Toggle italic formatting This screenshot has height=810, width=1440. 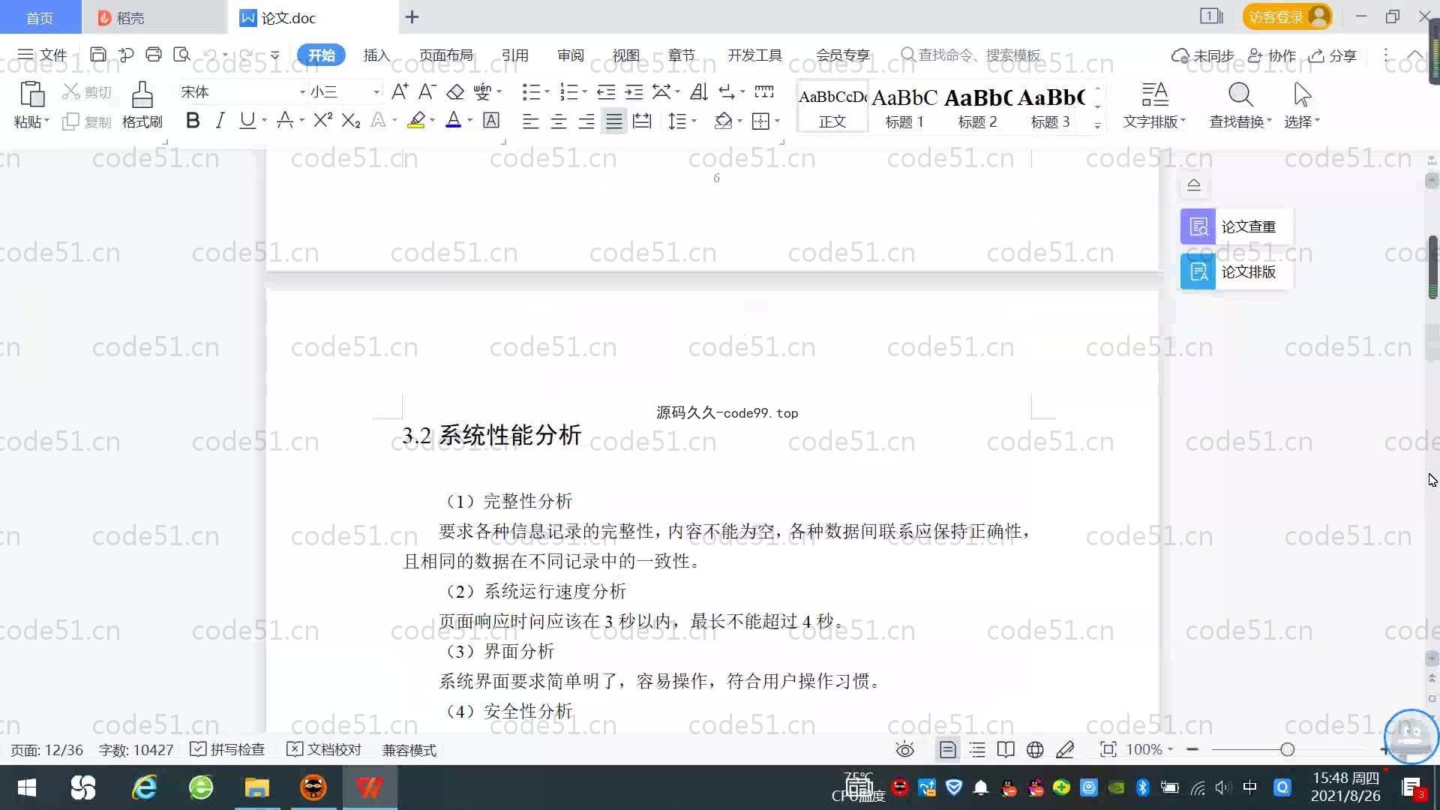click(x=220, y=120)
